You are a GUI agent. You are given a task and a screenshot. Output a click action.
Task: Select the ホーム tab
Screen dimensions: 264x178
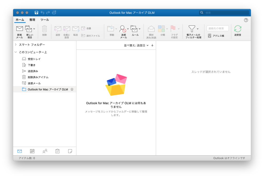click(20, 20)
